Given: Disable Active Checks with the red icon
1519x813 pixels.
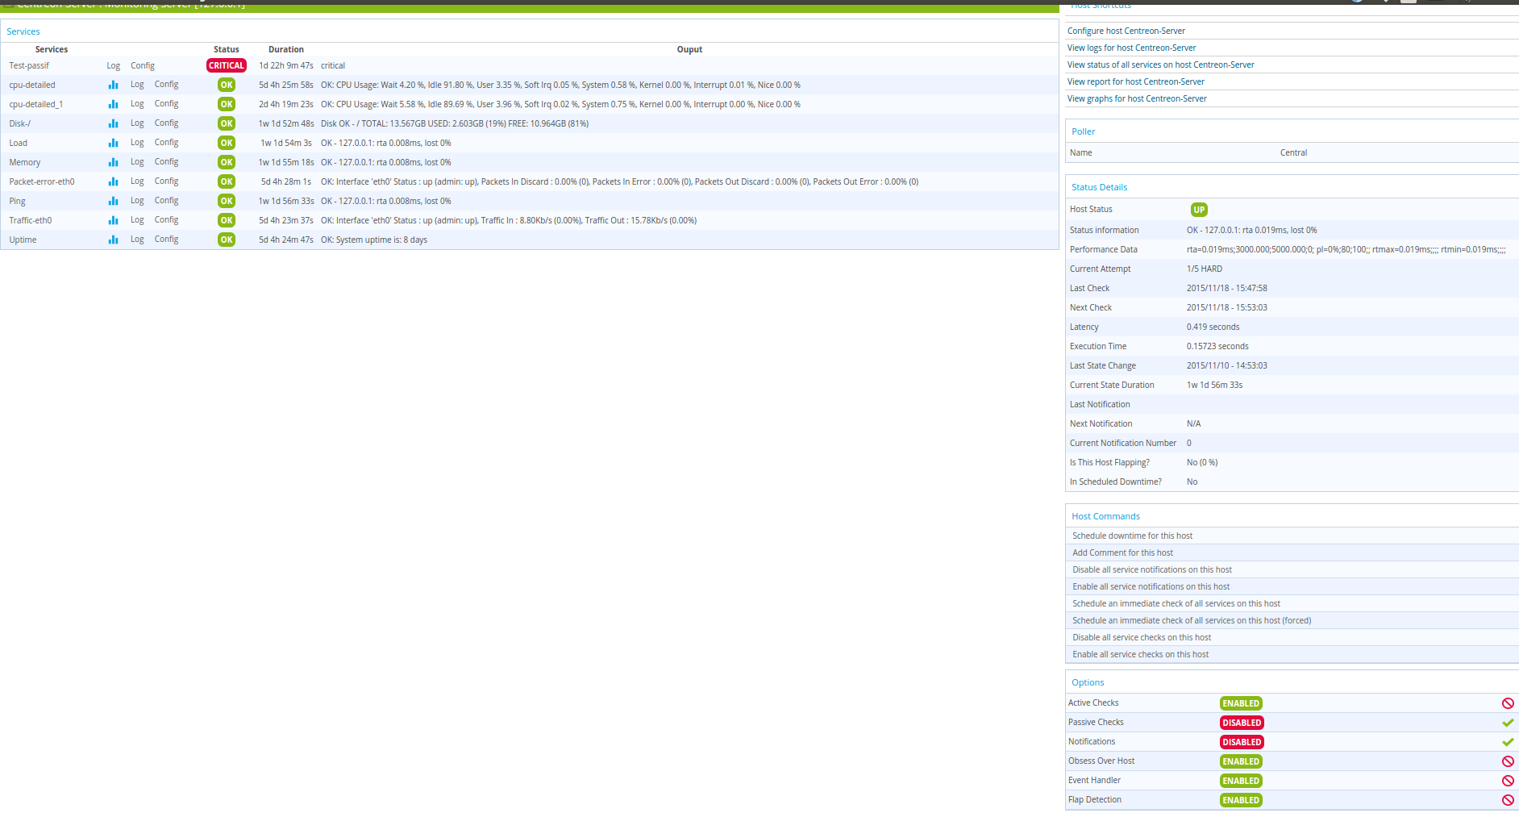Looking at the screenshot, I should tap(1508, 703).
